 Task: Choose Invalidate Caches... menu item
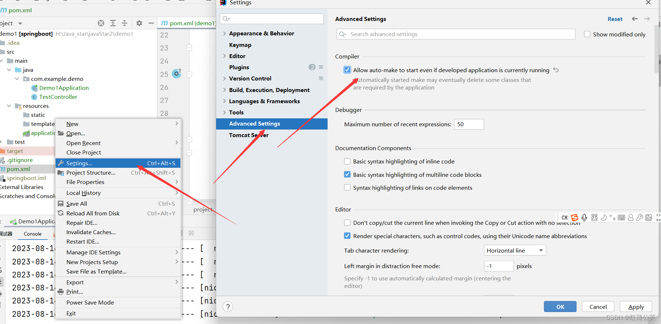(x=118, y=232)
